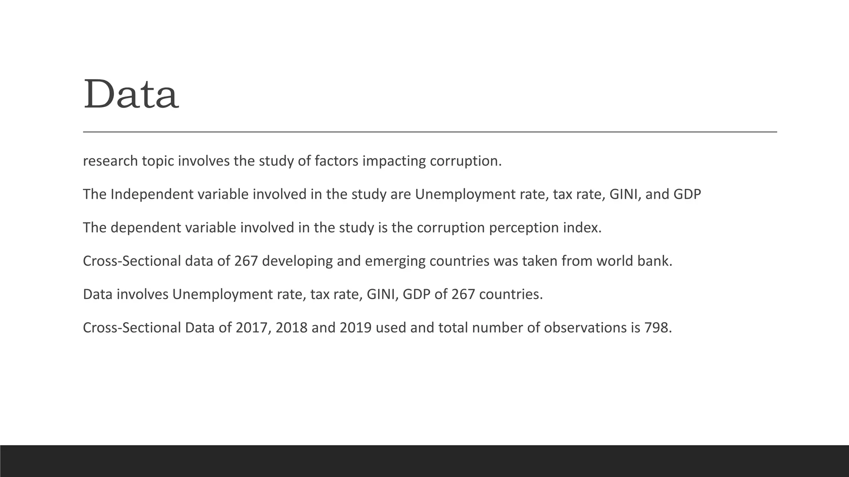
Task: Click the word "GDP" ending the second line
Action: 687,194
